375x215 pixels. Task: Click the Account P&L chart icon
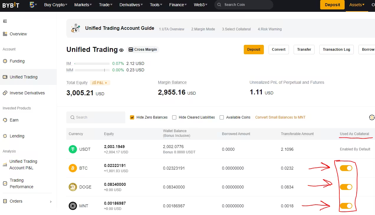[x=5, y=165]
